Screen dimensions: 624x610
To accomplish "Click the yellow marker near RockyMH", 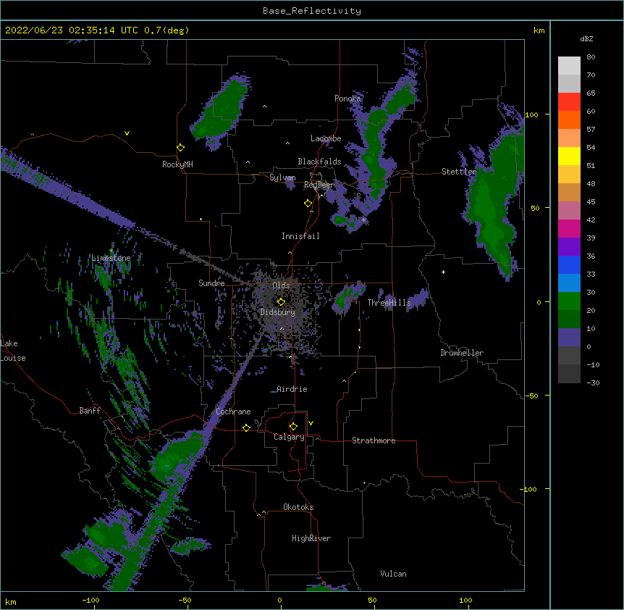I will (x=181, y=147).
